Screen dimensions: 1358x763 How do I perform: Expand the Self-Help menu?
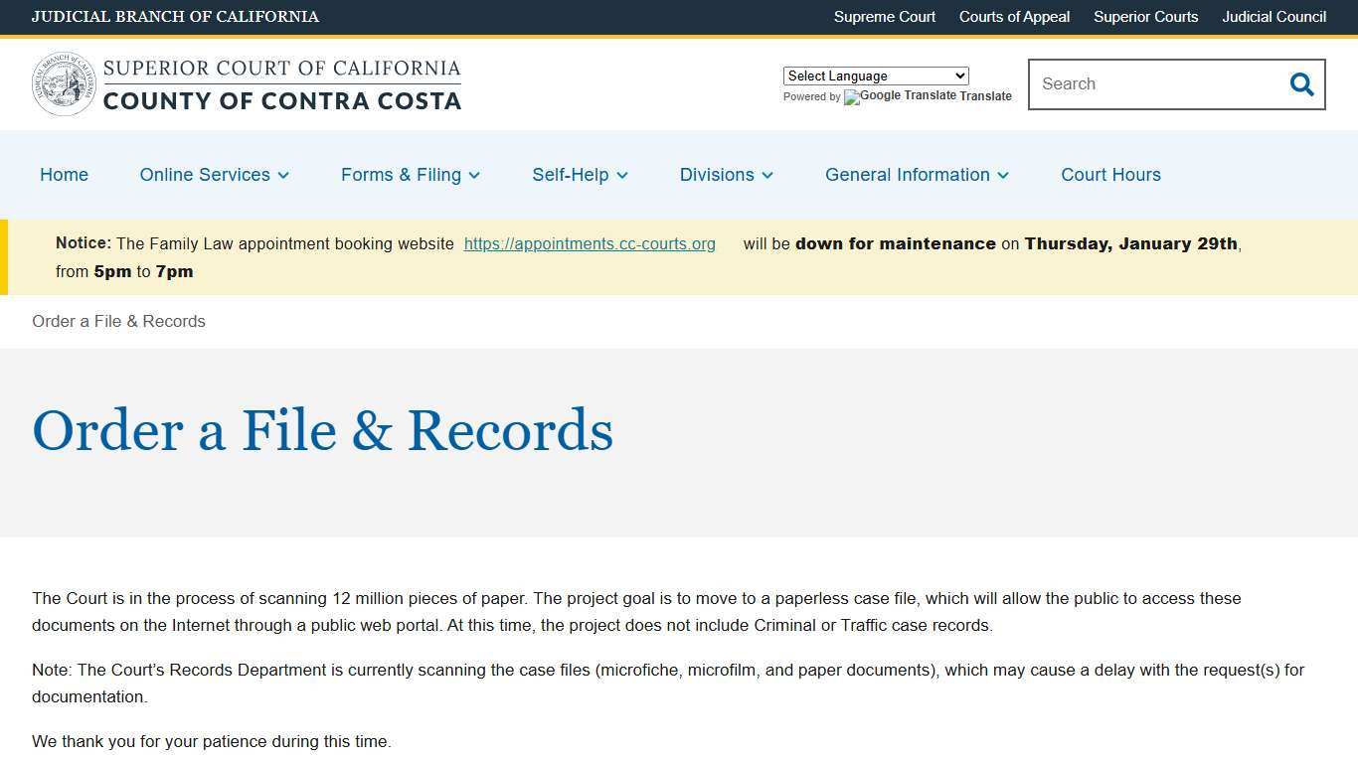coord(580,175)
